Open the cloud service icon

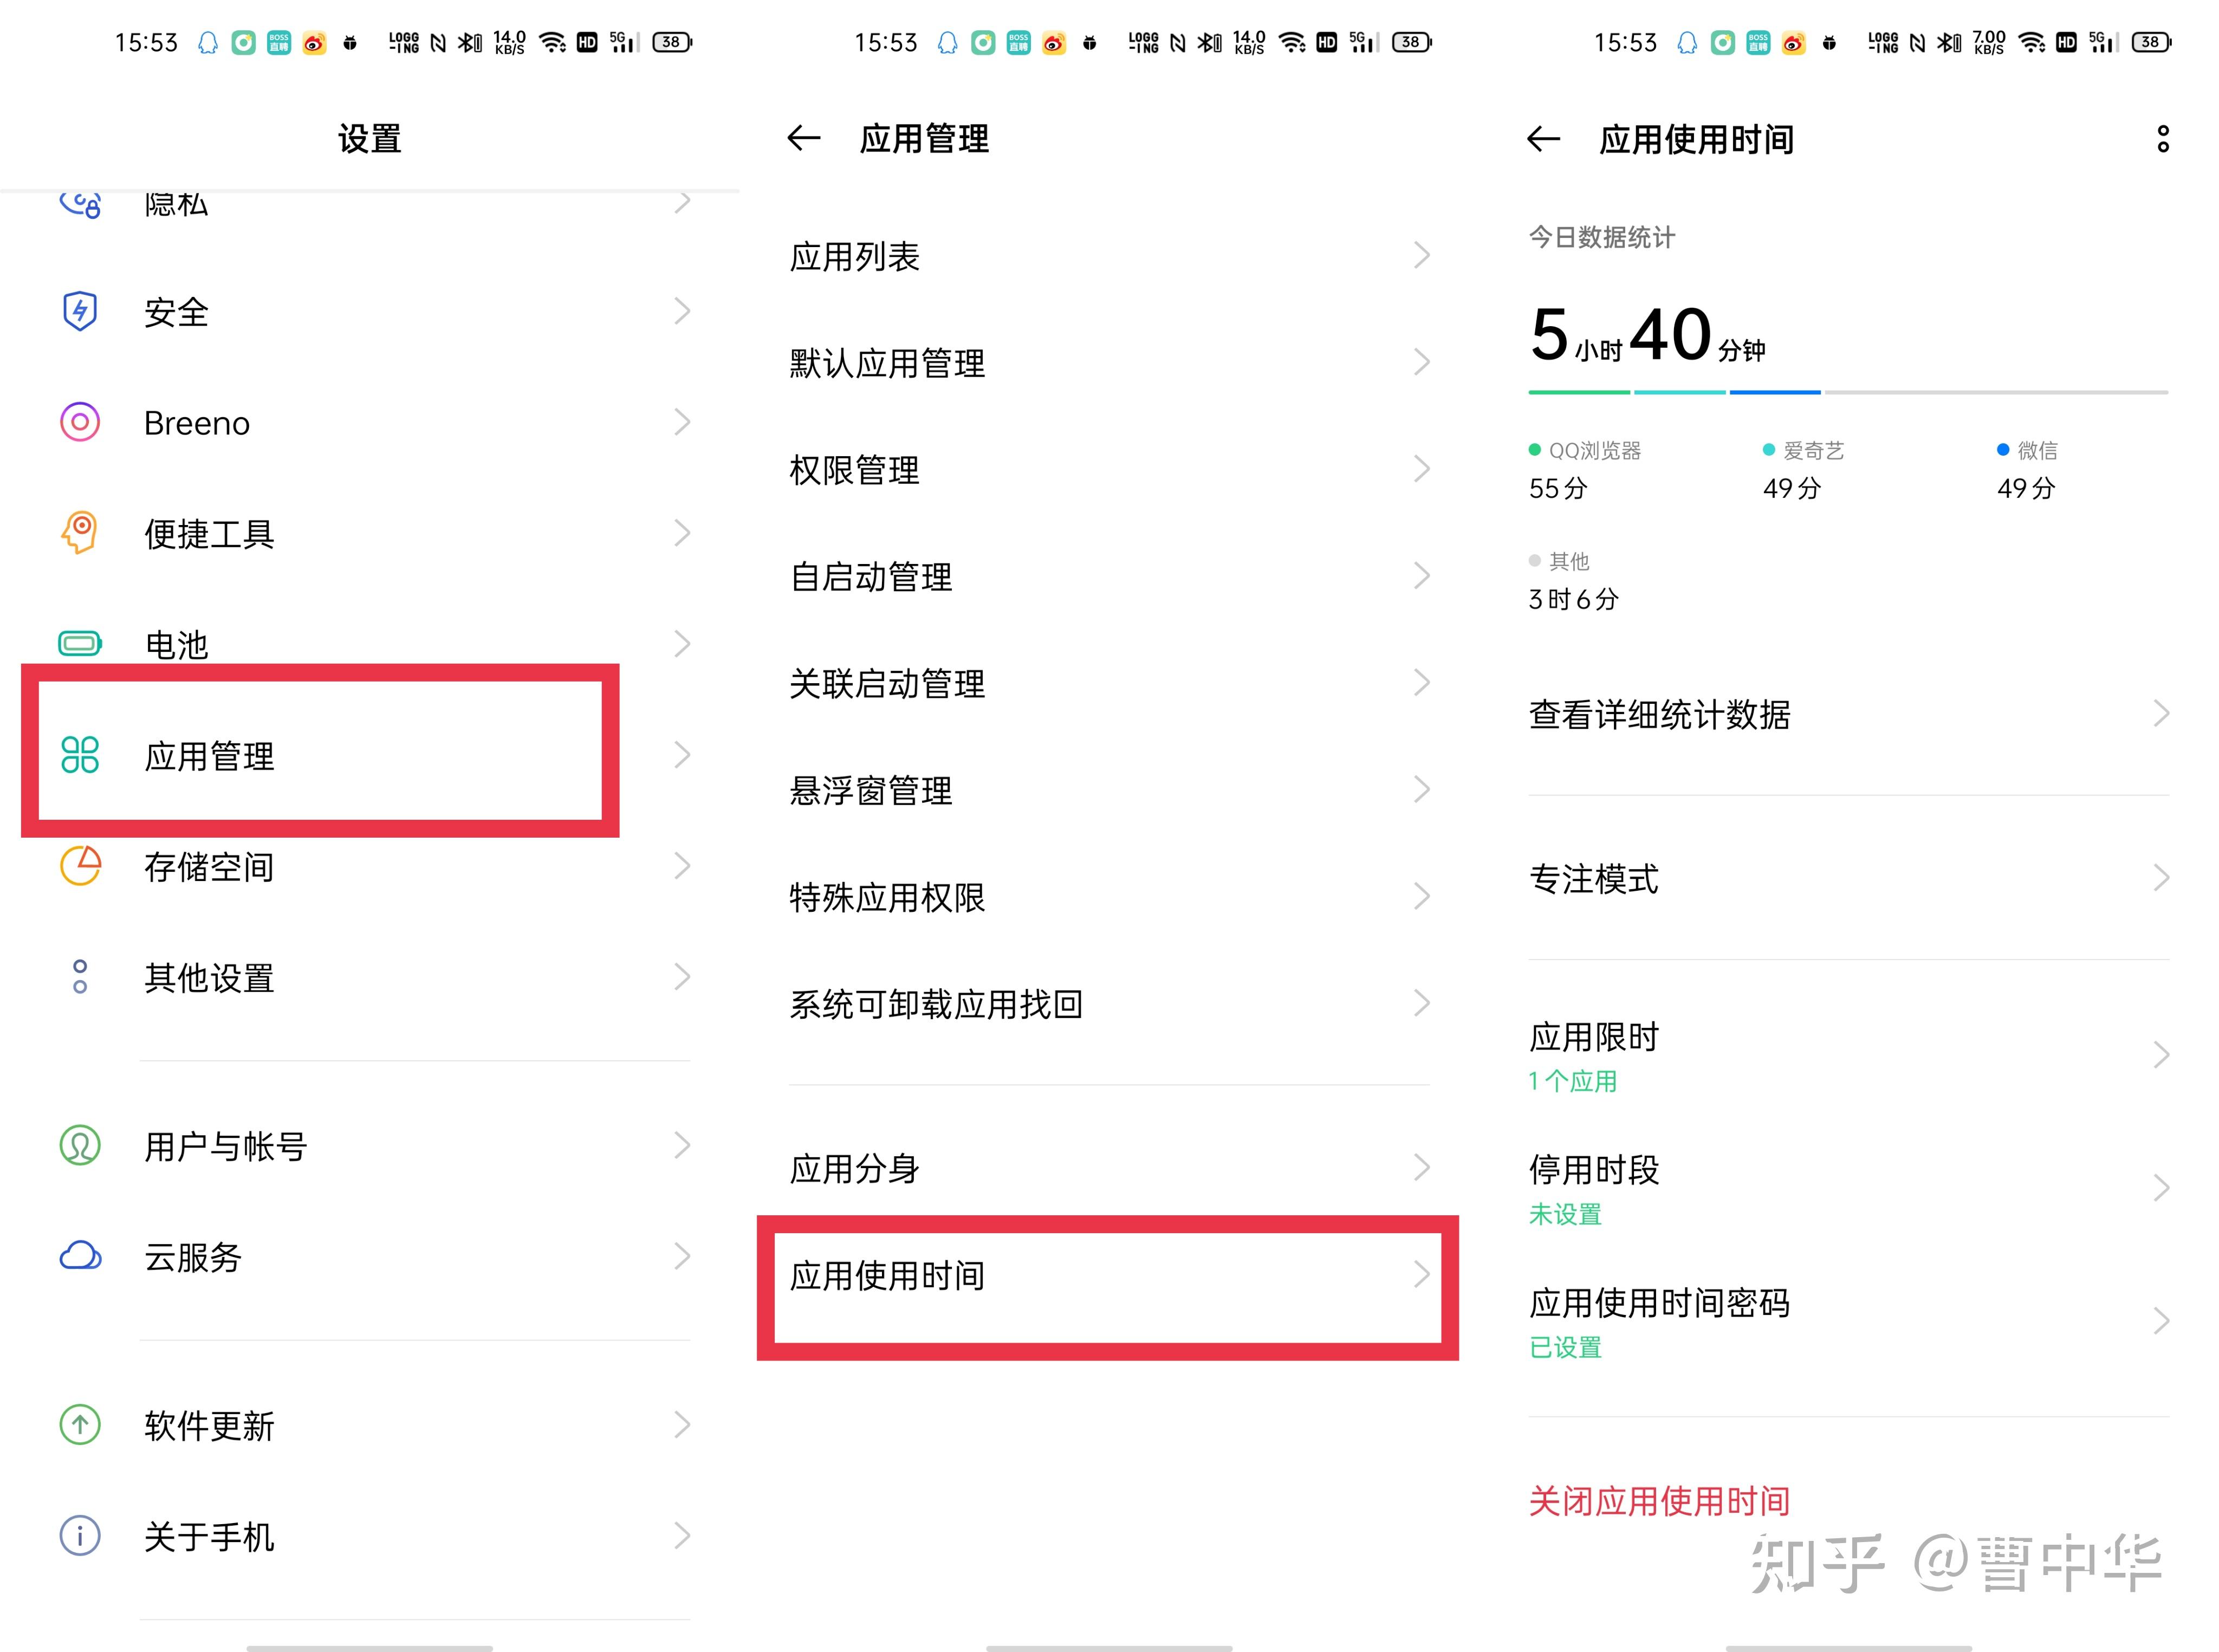click(80, 1256)
